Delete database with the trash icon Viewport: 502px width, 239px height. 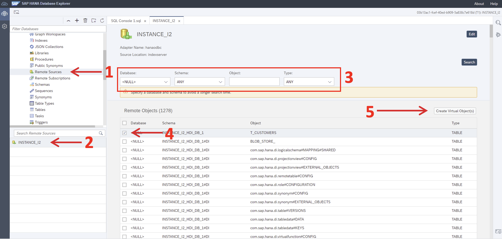click(85, 20)
